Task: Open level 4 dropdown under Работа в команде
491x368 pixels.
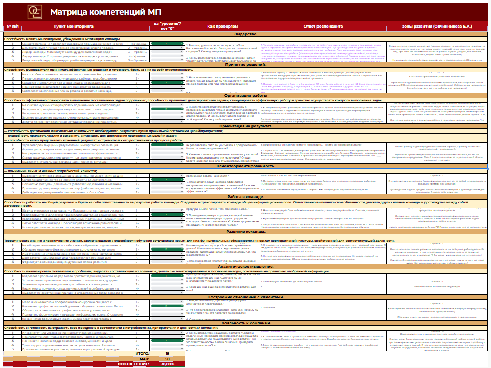Action: [167, 222]
